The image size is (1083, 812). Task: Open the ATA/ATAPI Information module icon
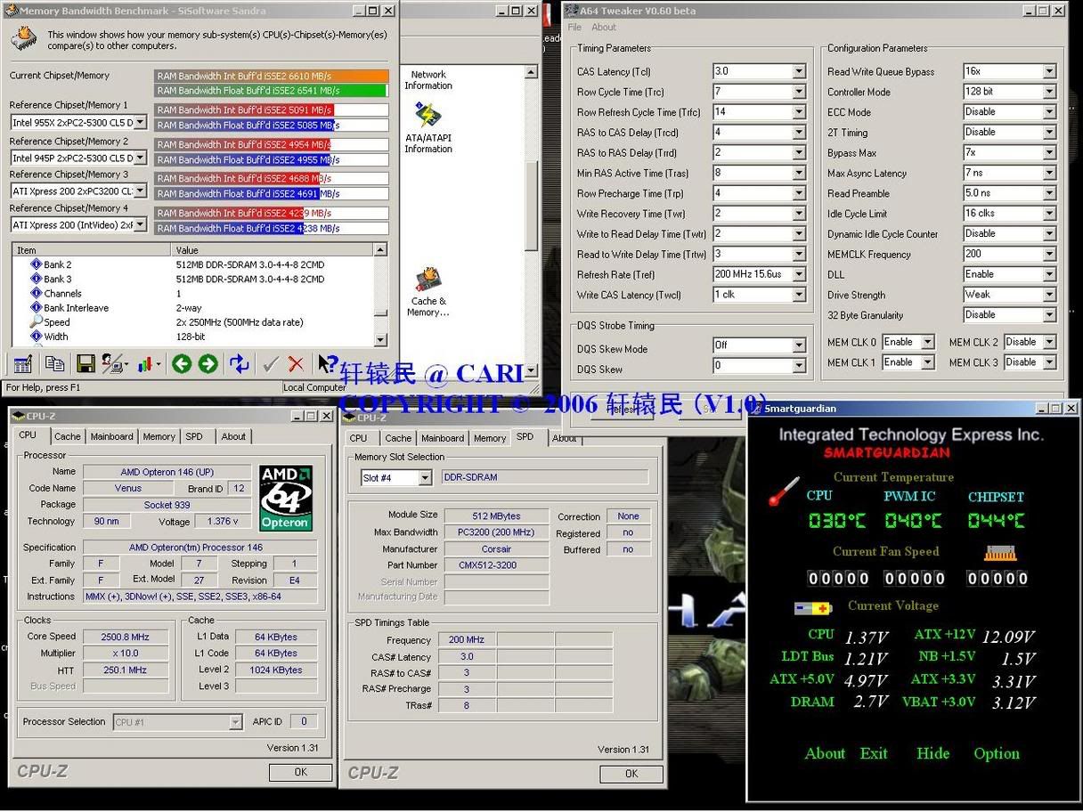point(428,128)
